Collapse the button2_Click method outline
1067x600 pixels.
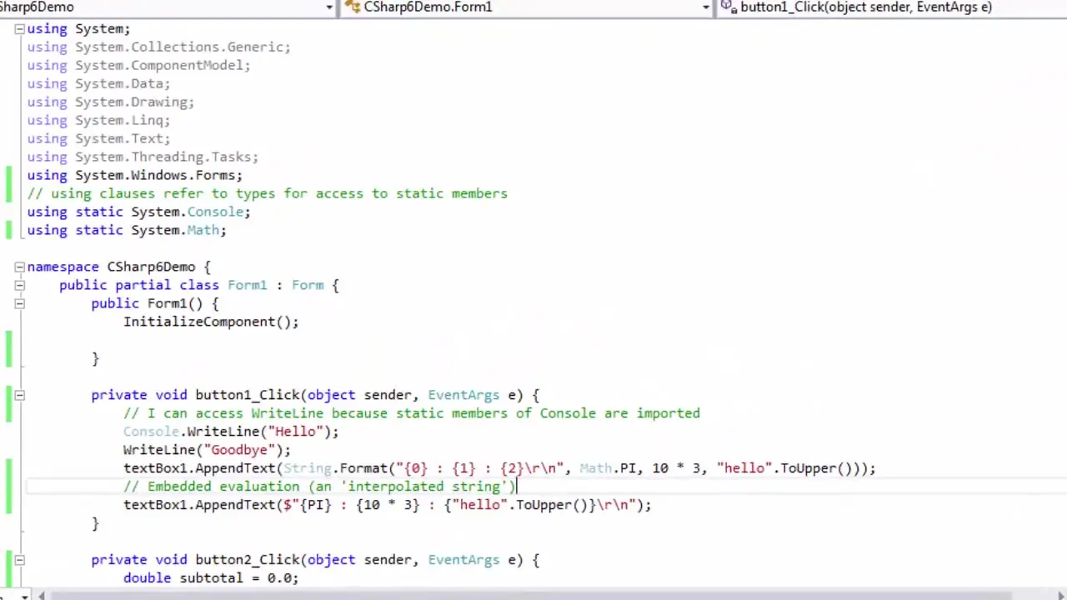click(x=19, y=560)
